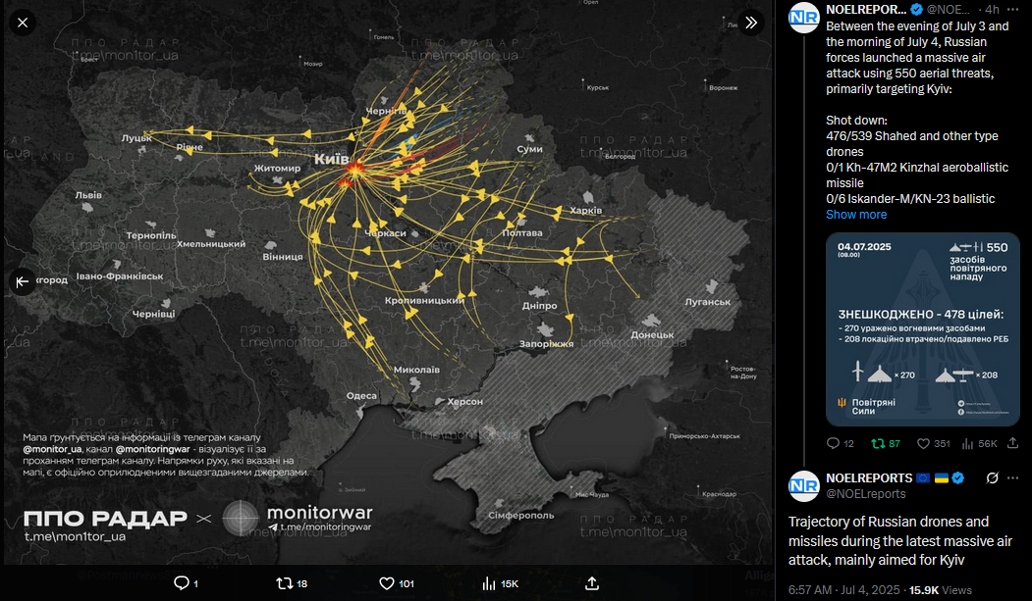Open the 04.07.2025 air force infographic thumbnail

[x=923, y=329]
